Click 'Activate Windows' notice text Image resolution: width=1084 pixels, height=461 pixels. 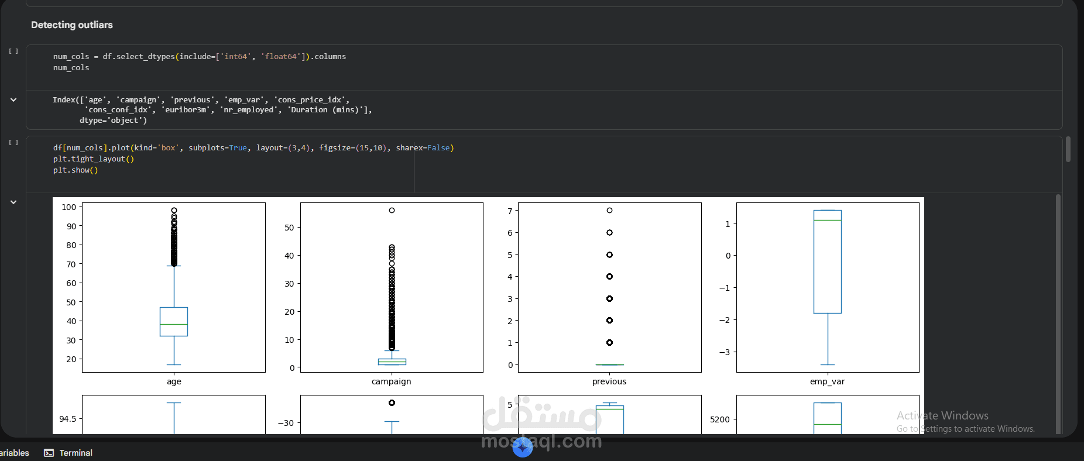(x=943, y=415)
